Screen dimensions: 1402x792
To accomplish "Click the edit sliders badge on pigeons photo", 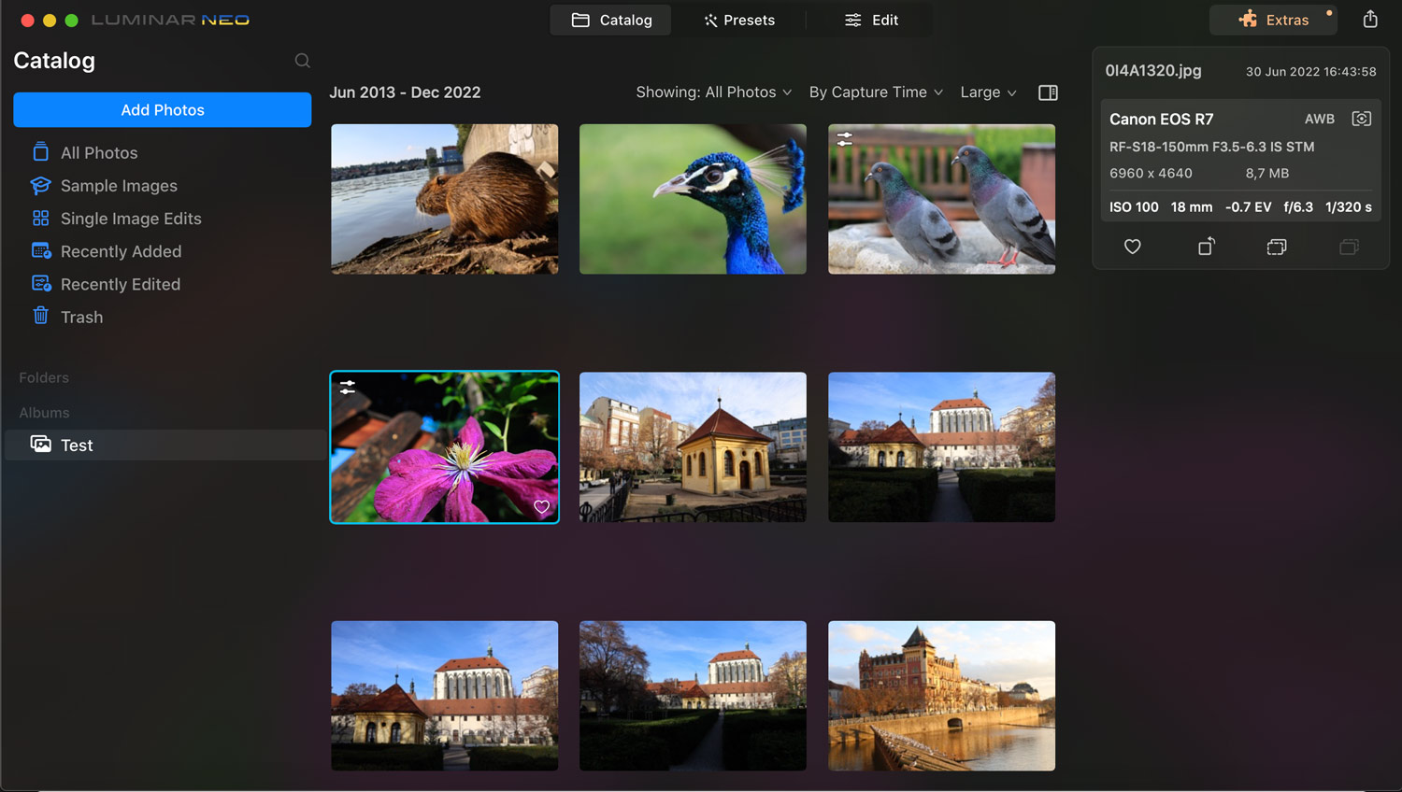I will pyautogui.click(x=845, y=139).
